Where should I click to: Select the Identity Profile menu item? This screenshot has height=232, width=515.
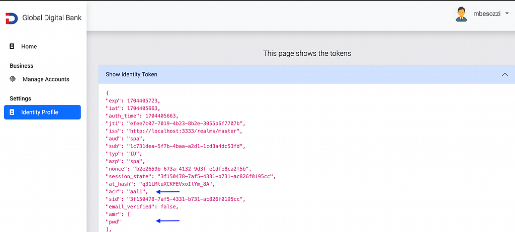tap(42, 112)
